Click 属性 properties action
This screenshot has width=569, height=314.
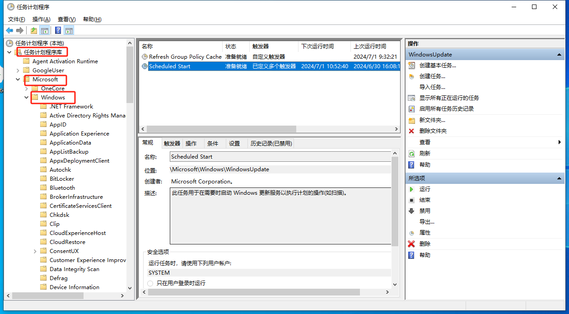(x=424, y=232)
